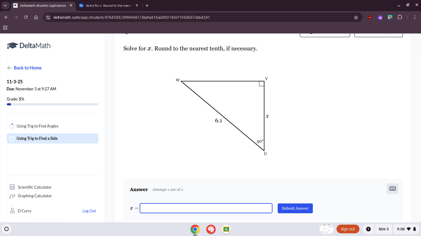The image size is (421, 236).
Task: Open the on-screen keyboard in Answer panel
Action: 392,189
